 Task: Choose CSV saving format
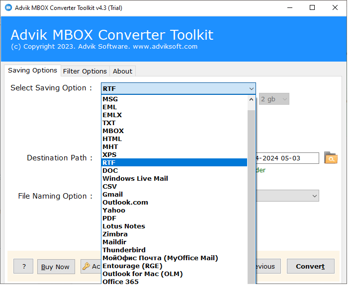175,186
